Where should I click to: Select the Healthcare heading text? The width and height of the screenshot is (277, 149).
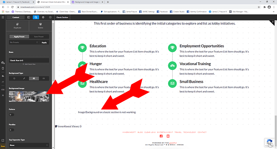click(99, 81)
